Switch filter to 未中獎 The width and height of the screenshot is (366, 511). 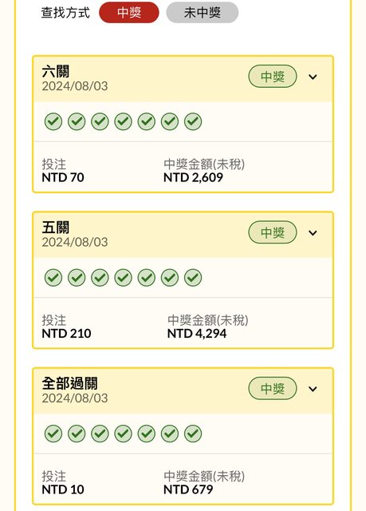click(203, 13)
